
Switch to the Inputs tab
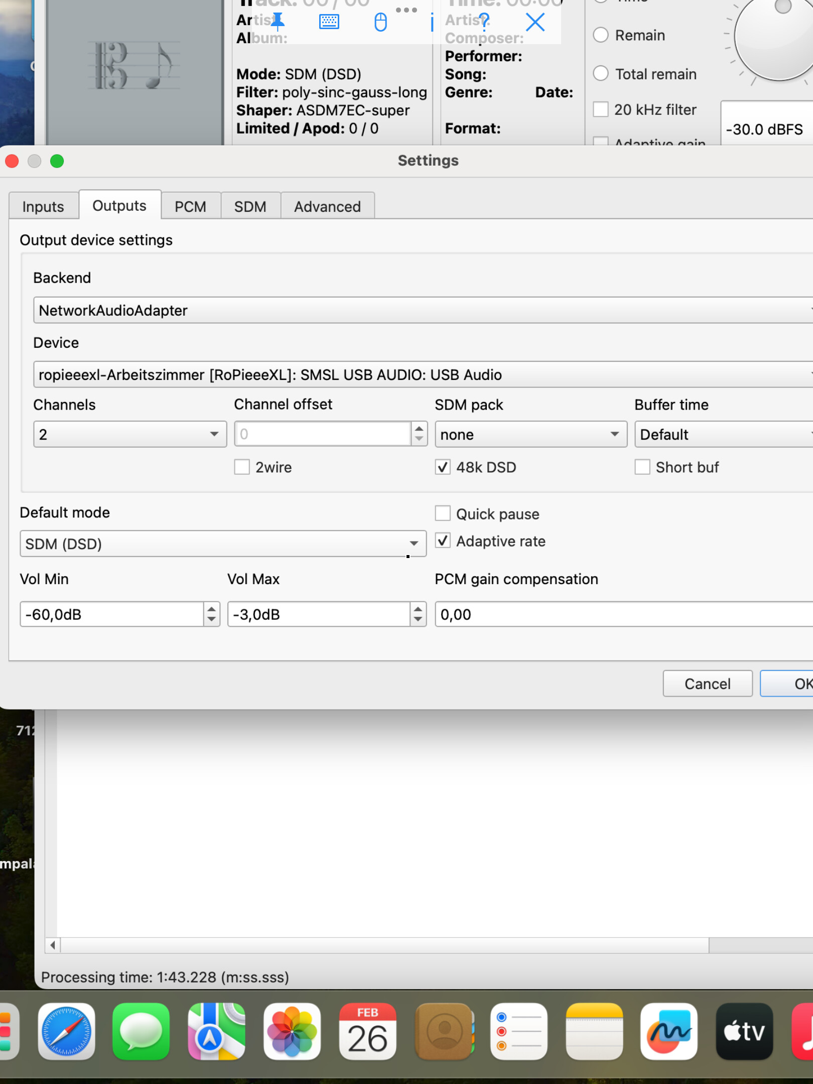(x=43, y=206)
